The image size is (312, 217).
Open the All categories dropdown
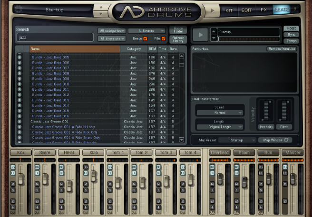112,31
